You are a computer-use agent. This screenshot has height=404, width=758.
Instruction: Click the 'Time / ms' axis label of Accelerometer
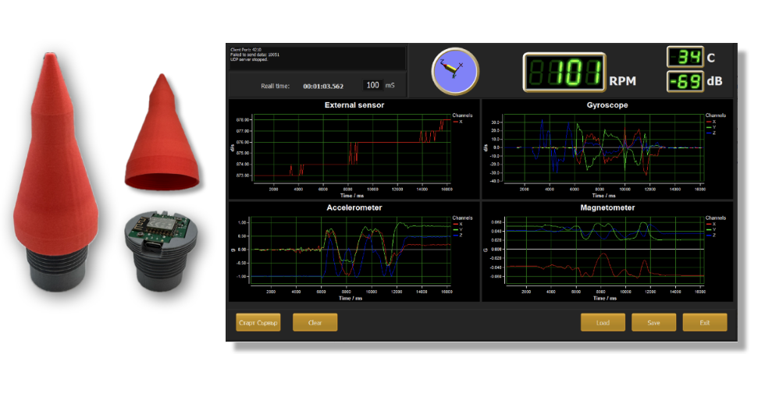351,298
